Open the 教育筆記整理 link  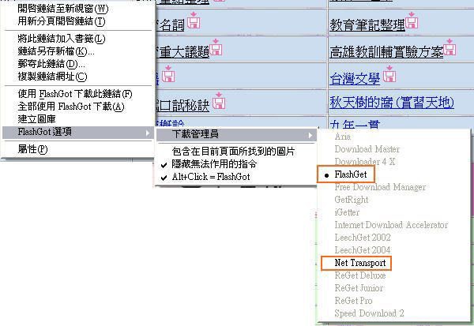(367, 25)
